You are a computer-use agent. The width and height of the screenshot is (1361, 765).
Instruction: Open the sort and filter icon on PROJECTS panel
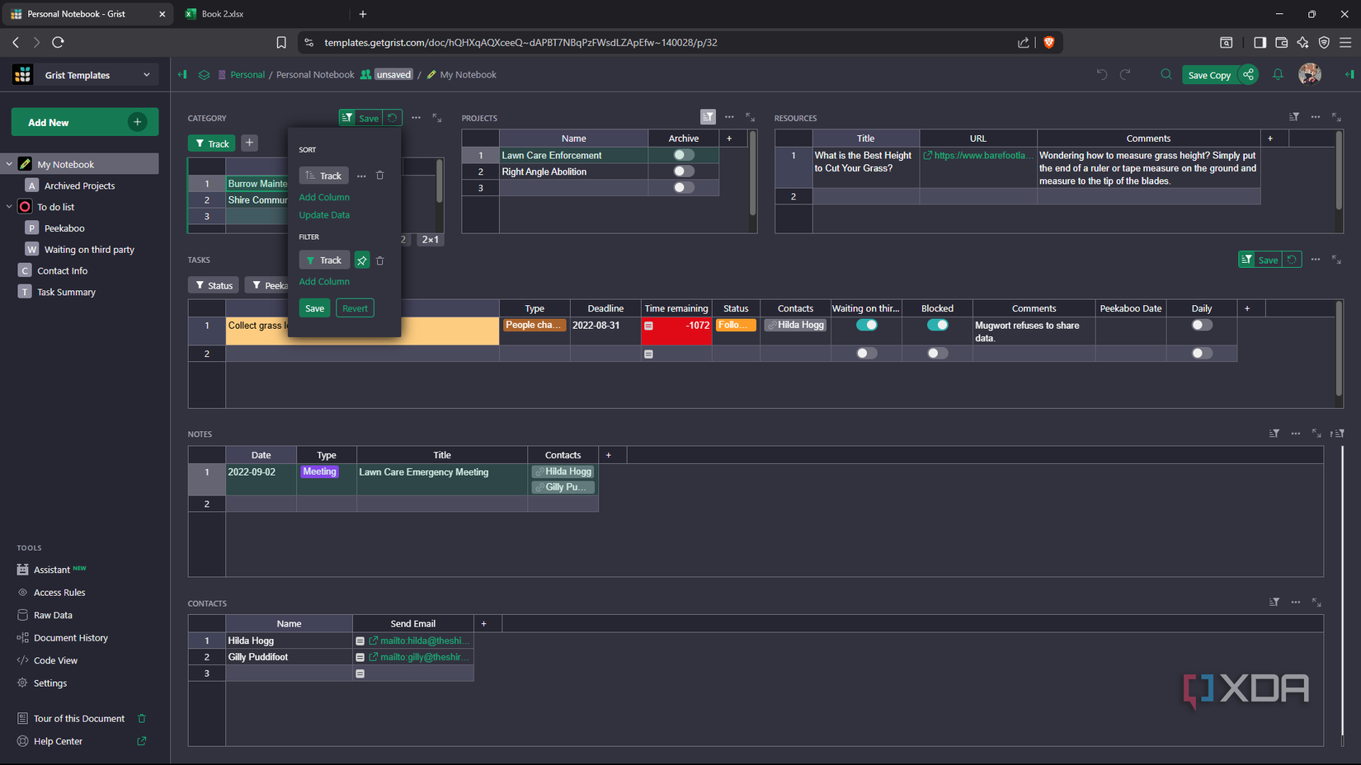click(x=708, y=117)
